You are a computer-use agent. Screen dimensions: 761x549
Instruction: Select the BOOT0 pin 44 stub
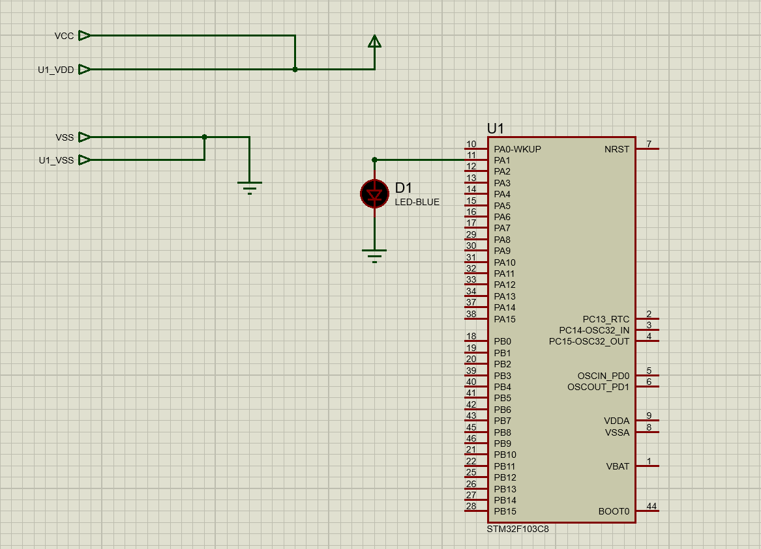click(x=648, y=511)
